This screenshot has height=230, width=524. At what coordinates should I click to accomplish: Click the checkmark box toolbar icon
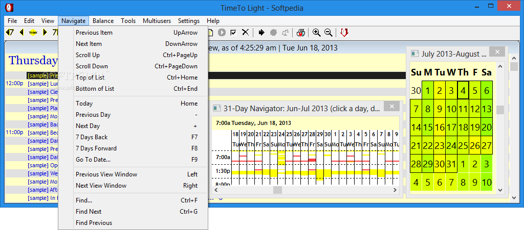[x=233, y=32]
